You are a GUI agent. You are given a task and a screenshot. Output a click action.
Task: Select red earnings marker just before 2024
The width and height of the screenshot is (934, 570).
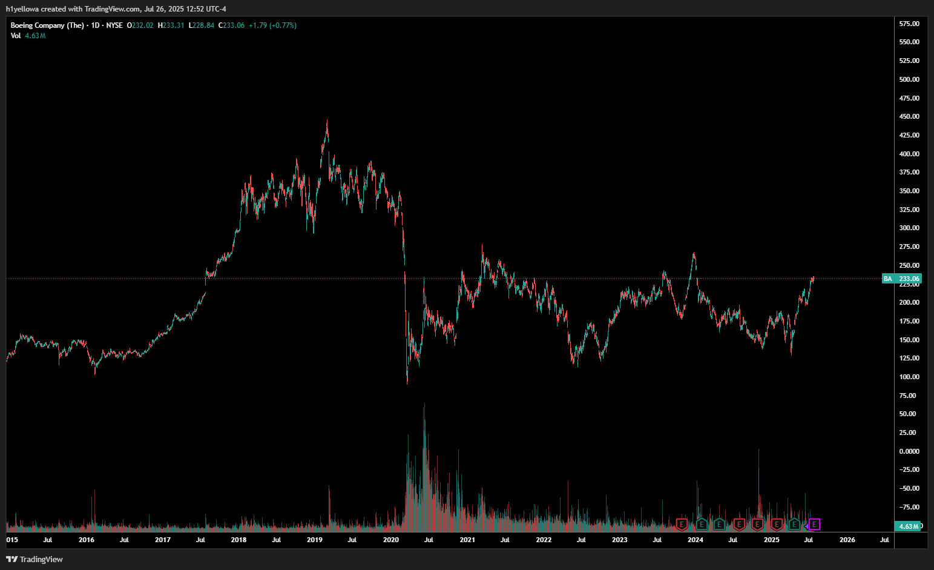click(682, 525)
